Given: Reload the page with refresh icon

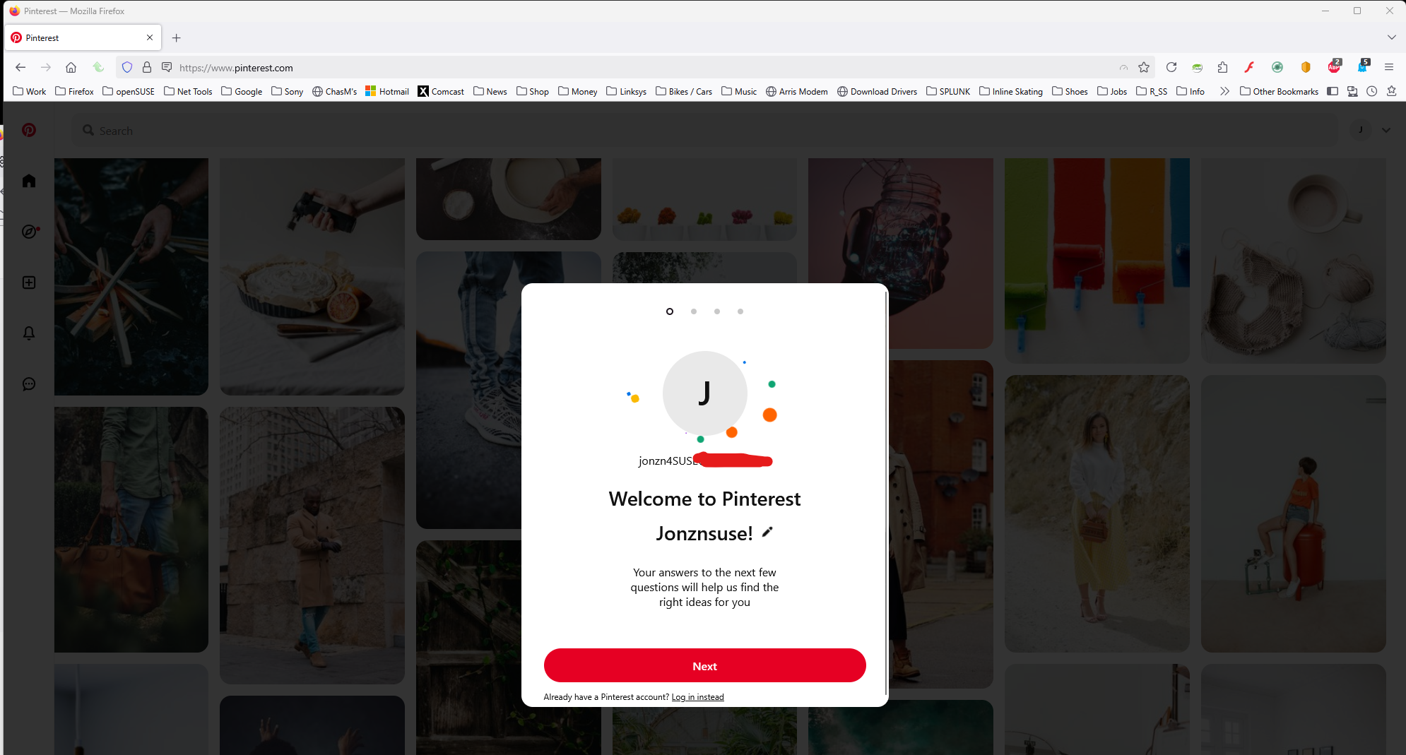Looking at the screenshot, I should (x=1171, y=68).
